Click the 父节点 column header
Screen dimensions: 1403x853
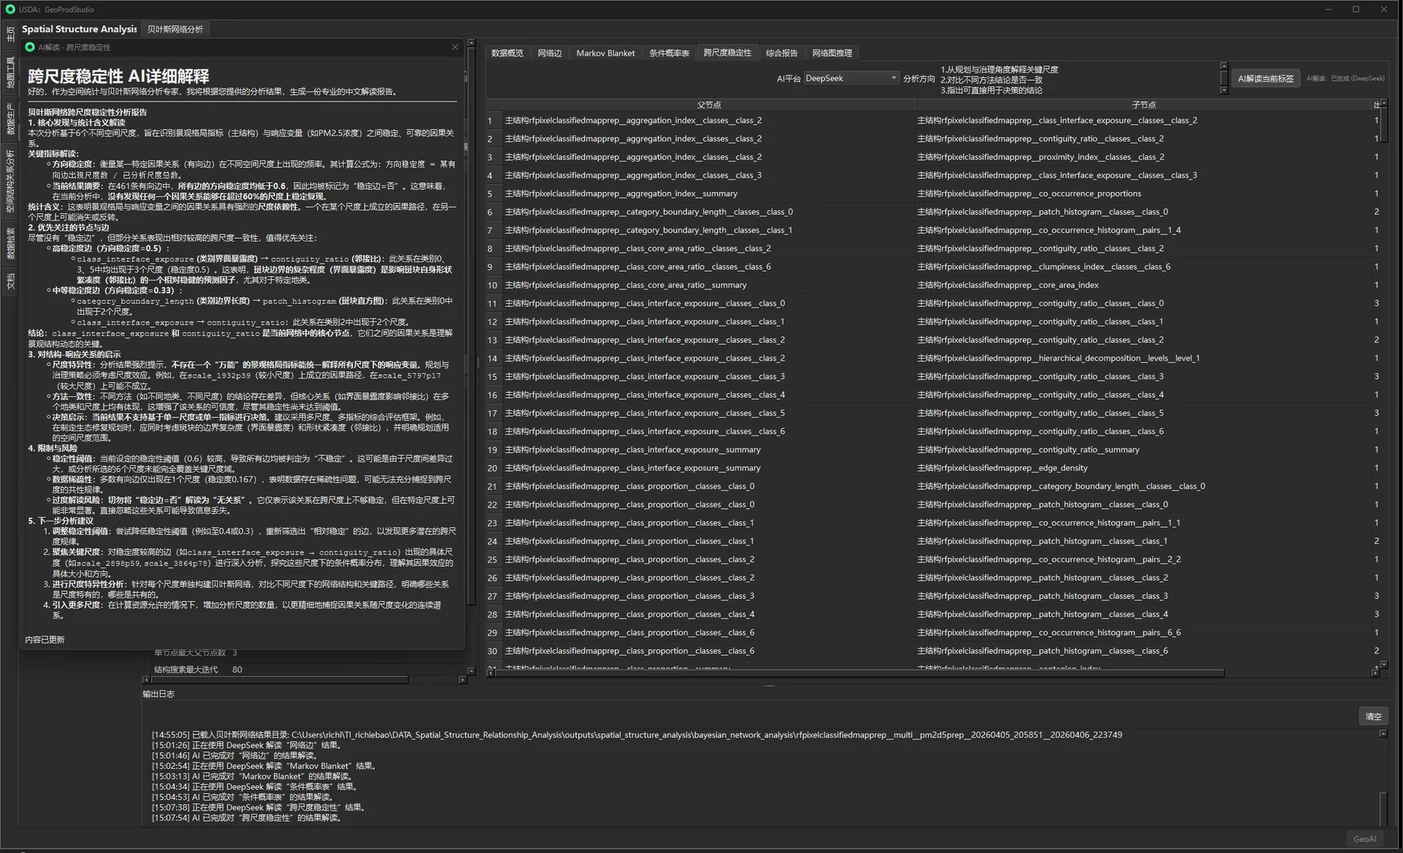tap(708, 105)
